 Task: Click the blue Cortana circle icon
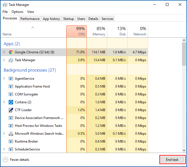(x=11, y=102)
